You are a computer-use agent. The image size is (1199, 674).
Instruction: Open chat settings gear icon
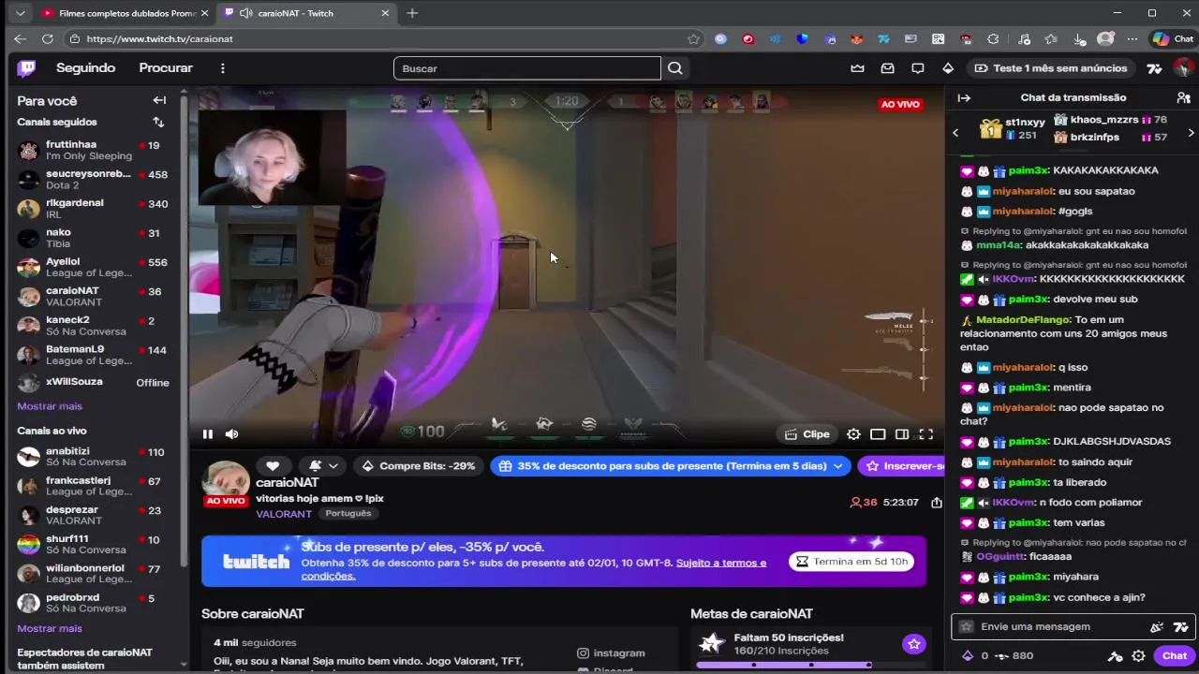(1138, 656)
